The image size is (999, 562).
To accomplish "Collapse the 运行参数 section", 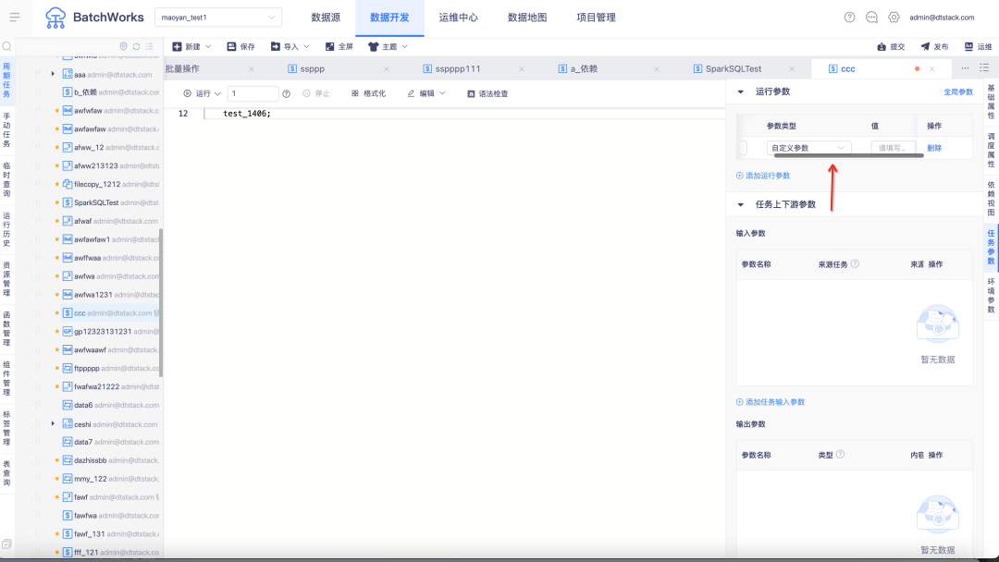I will pyautogui.click(x=741, y=92).
